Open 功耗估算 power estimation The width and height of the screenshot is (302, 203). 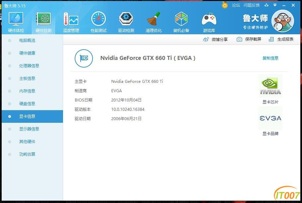(x=32, y=154)
